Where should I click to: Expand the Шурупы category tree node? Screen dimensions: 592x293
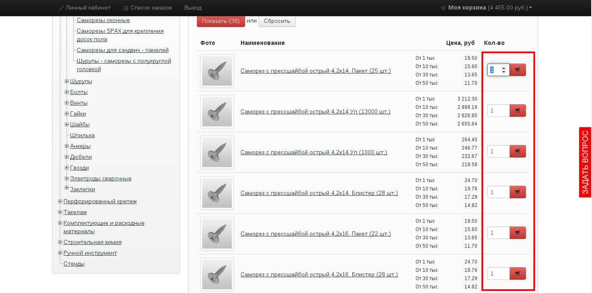coord(66,81)
